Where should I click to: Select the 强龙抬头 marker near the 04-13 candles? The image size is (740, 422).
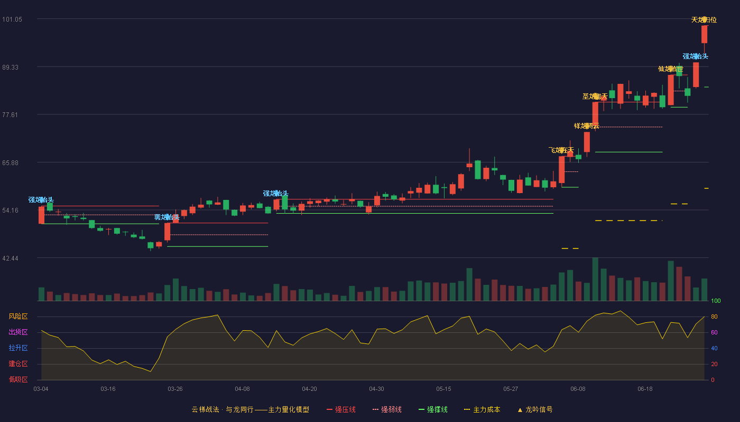coord(276,194)
